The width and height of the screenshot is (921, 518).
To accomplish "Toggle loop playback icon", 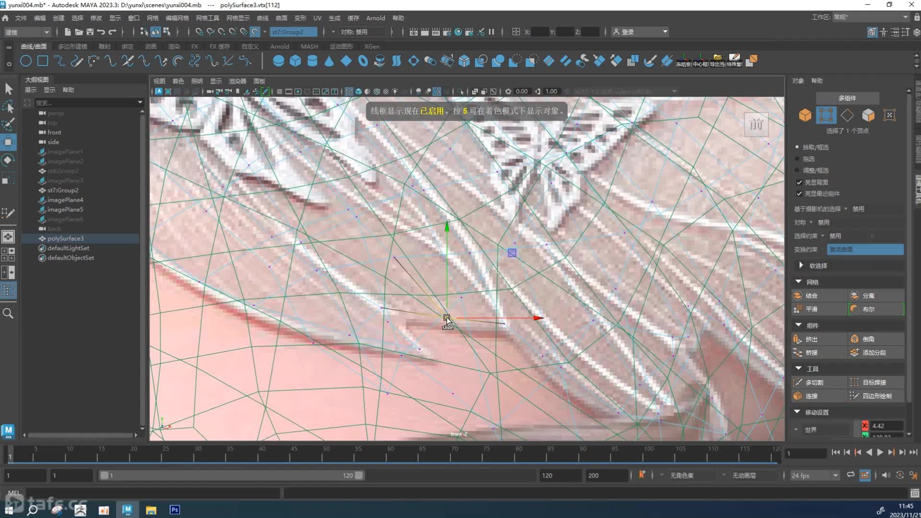I will point(850,475).
